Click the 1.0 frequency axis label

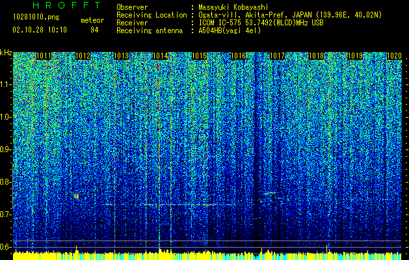click(5, 117)
